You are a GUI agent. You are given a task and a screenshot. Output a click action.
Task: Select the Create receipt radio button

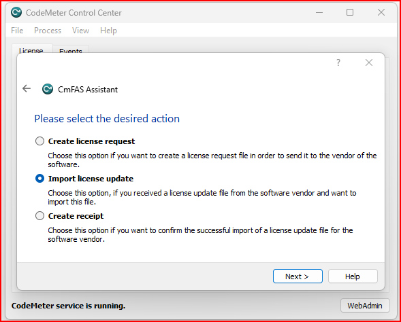coord(39,216)
